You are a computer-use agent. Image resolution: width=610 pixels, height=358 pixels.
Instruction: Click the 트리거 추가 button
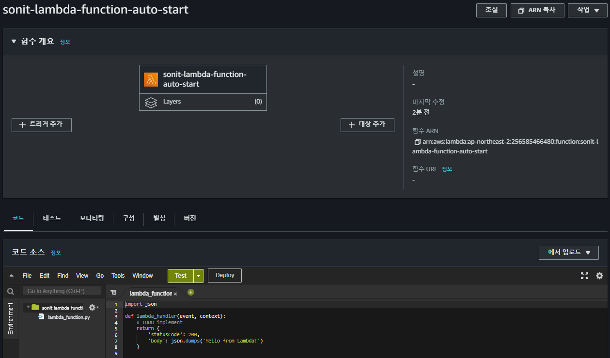[x=42, y=125]
